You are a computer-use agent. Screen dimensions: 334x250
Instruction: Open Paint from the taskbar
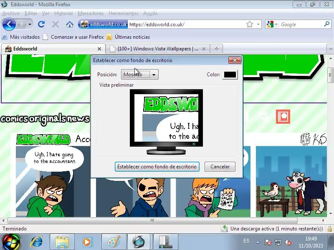click(x=114, y=242)
